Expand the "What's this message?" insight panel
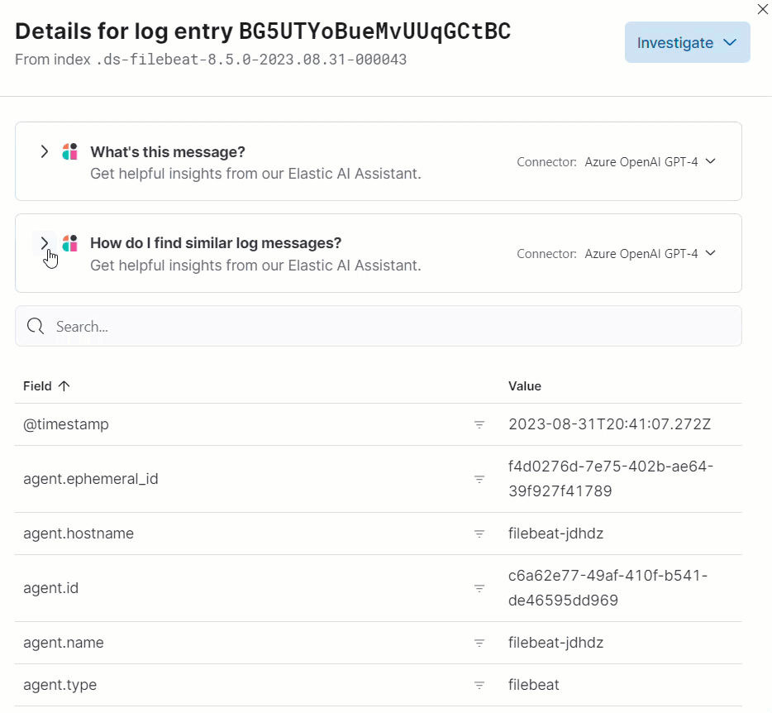Viewport: 772px width, 713px height. click(44, 151)
